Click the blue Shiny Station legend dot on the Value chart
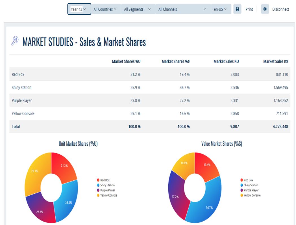 (x=242, y=185)
